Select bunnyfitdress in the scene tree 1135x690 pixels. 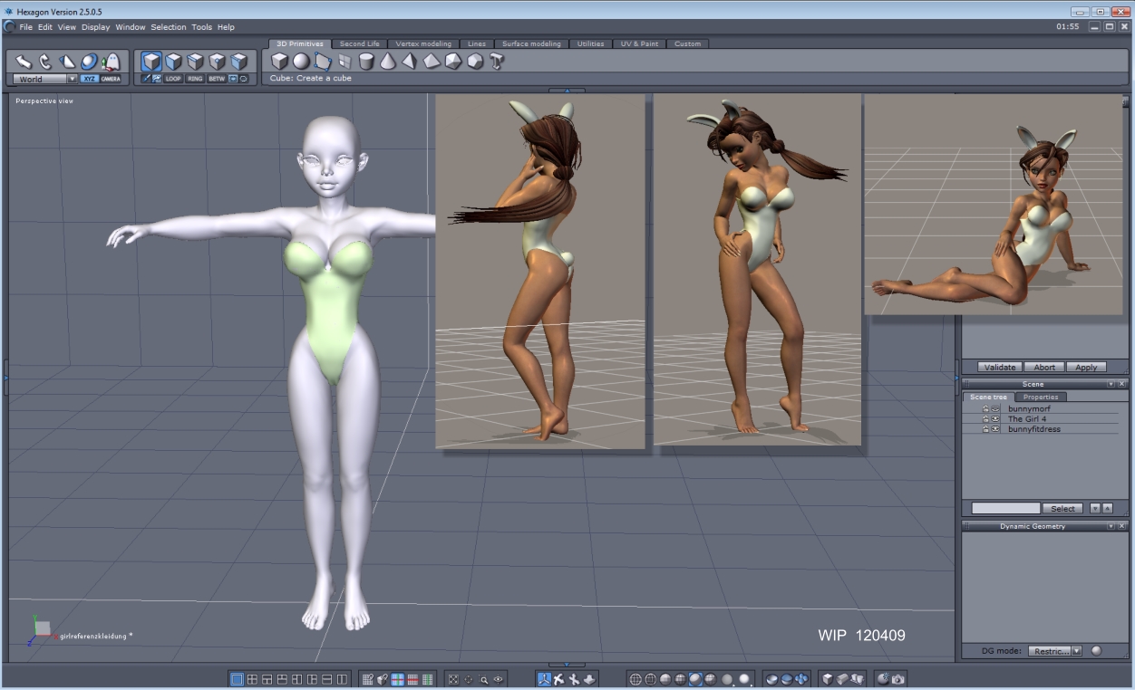pyautogui.click(x=1033, y=429)
